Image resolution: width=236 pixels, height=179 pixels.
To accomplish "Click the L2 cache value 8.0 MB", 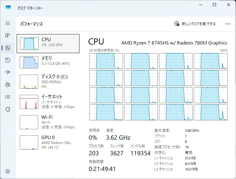I will pyautogui.click(x=190, y=164).
